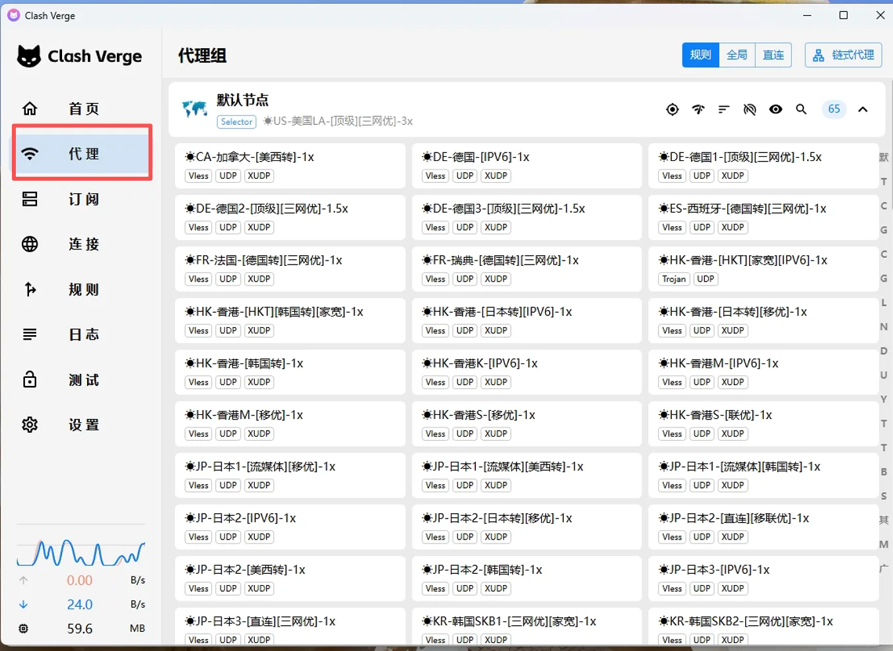
Task: Click the 默认节点 world map icon
Action: [195, 109]
